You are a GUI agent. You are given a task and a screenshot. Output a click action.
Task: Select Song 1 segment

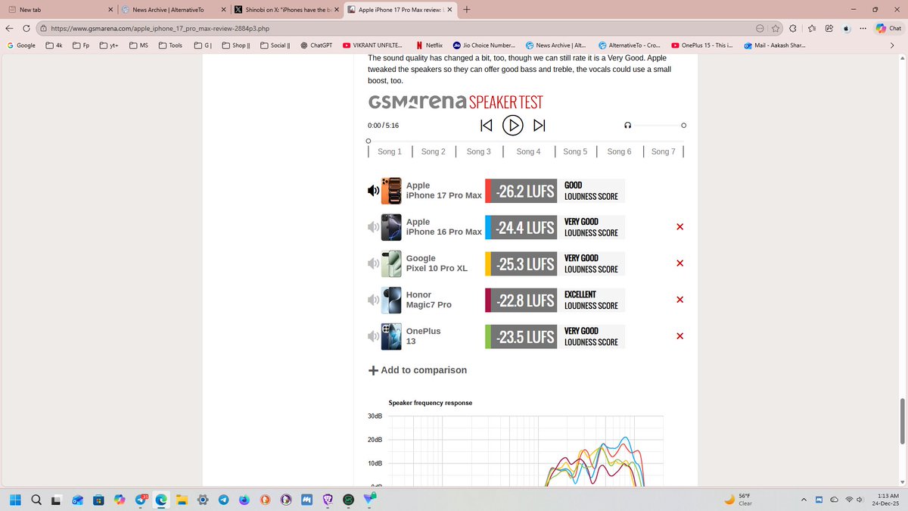[x=390, y=151]
